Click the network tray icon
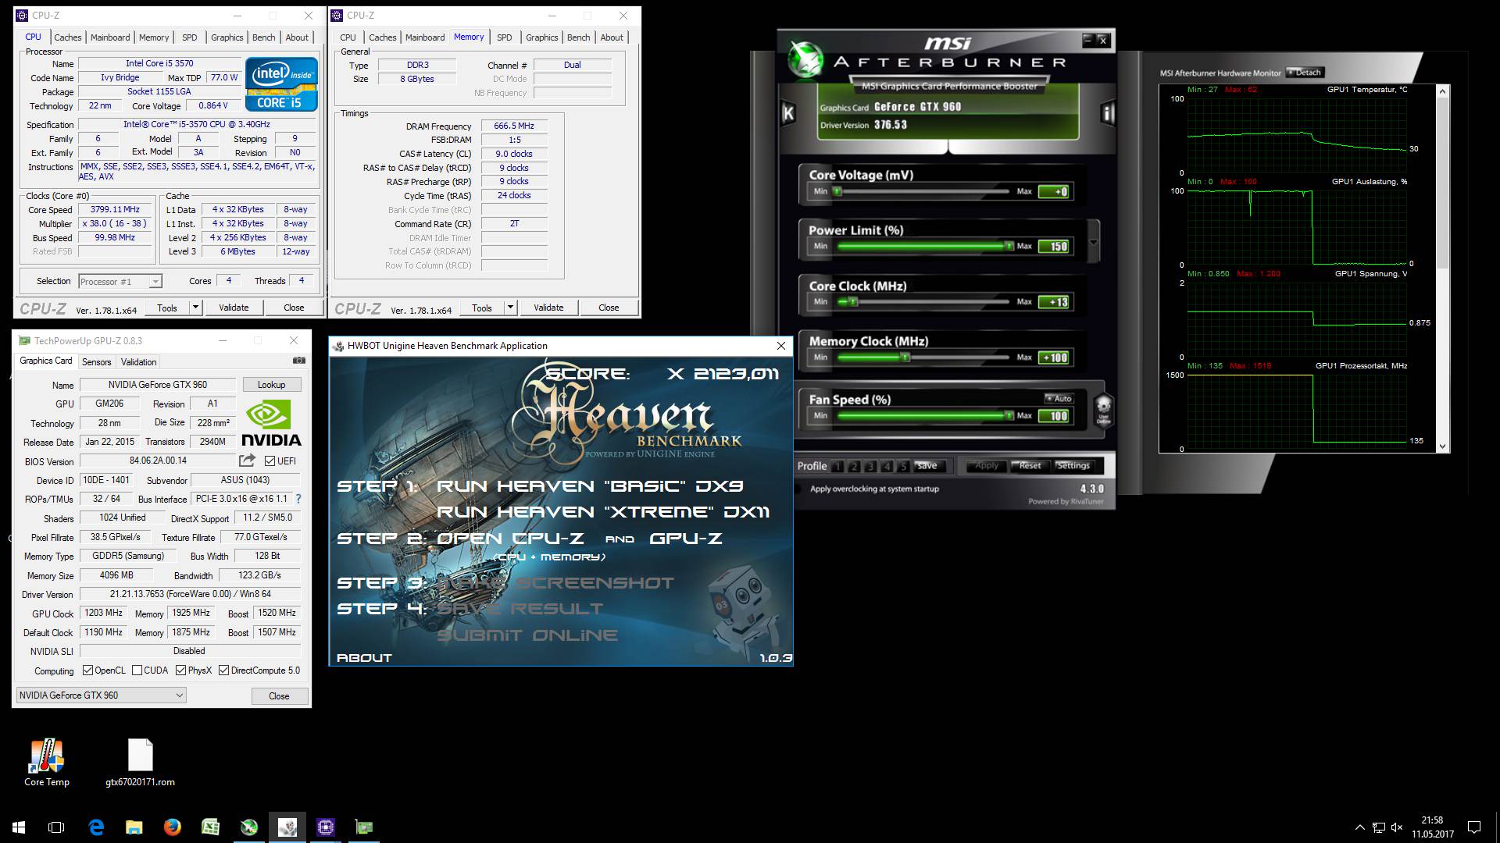 coord(1379,827)
